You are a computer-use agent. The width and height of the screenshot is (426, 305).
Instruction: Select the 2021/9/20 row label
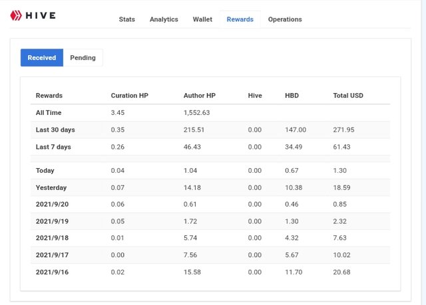click(52, 204)
